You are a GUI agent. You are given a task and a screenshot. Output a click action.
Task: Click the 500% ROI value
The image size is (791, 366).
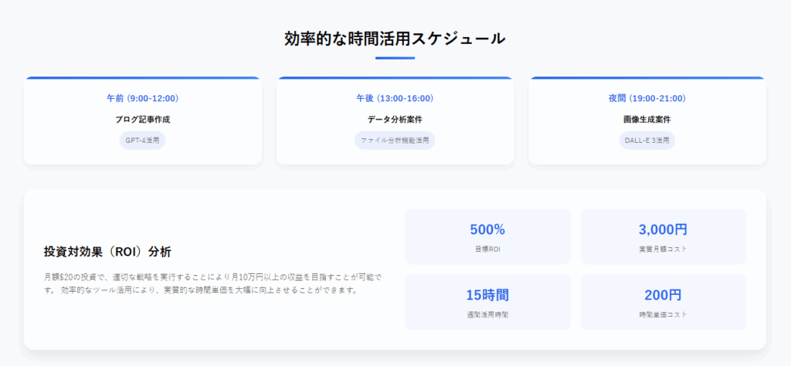click(x=487, y=229)
